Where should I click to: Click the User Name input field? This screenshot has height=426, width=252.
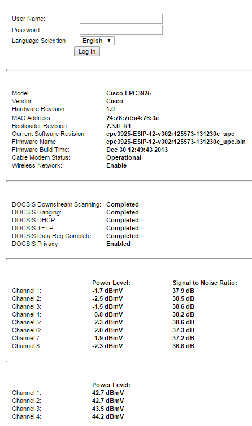(121, 19)
